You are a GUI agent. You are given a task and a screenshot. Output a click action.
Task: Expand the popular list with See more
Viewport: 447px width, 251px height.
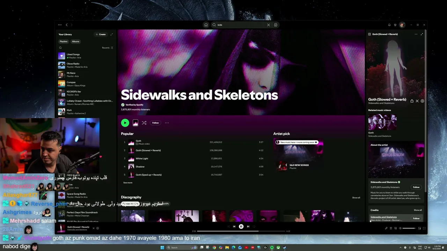tap(128, 183)
